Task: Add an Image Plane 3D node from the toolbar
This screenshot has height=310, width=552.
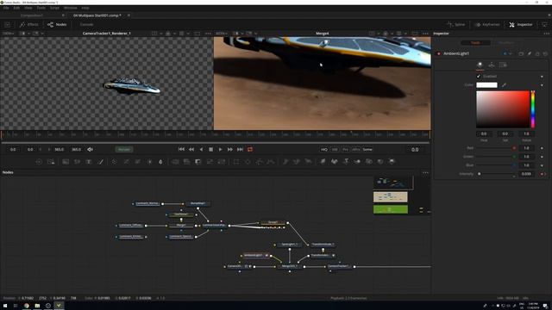Action: pyautogui.click(x=323, y=162)
